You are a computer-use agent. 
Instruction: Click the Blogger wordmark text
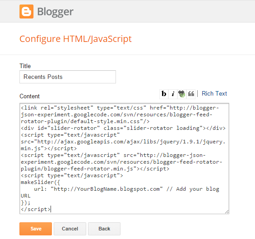56,12
